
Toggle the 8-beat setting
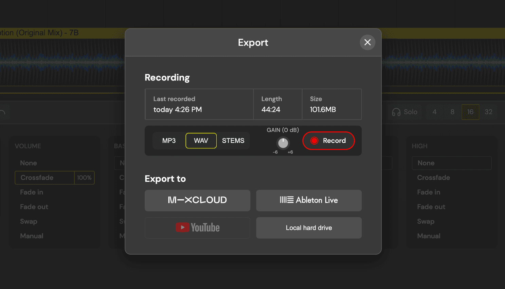[452, 112]
